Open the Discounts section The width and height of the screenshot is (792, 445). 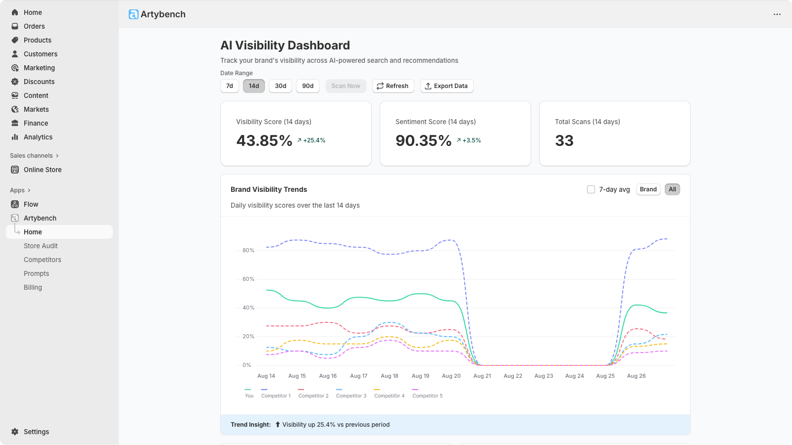pyautogui.click(x=40, y=82)
